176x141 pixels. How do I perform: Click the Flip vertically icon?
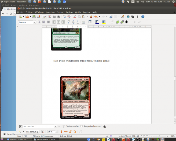point(61,132)
